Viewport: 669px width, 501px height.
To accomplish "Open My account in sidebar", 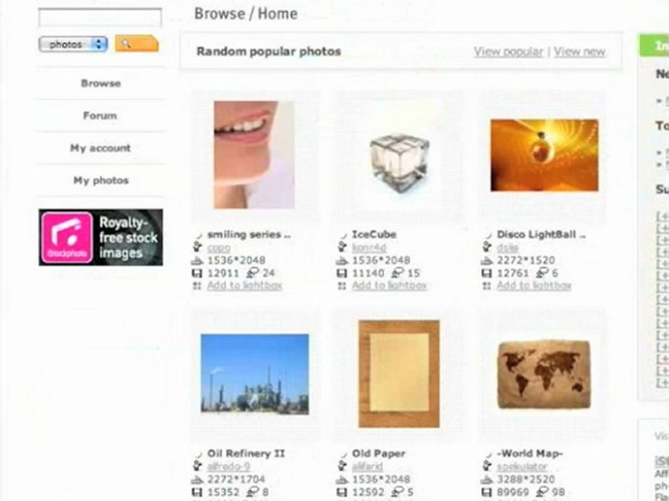I will point(100,148).
